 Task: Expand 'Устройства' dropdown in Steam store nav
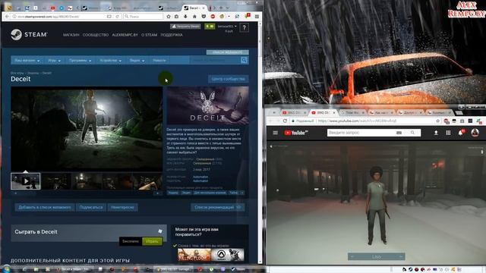tap(110, 61)
